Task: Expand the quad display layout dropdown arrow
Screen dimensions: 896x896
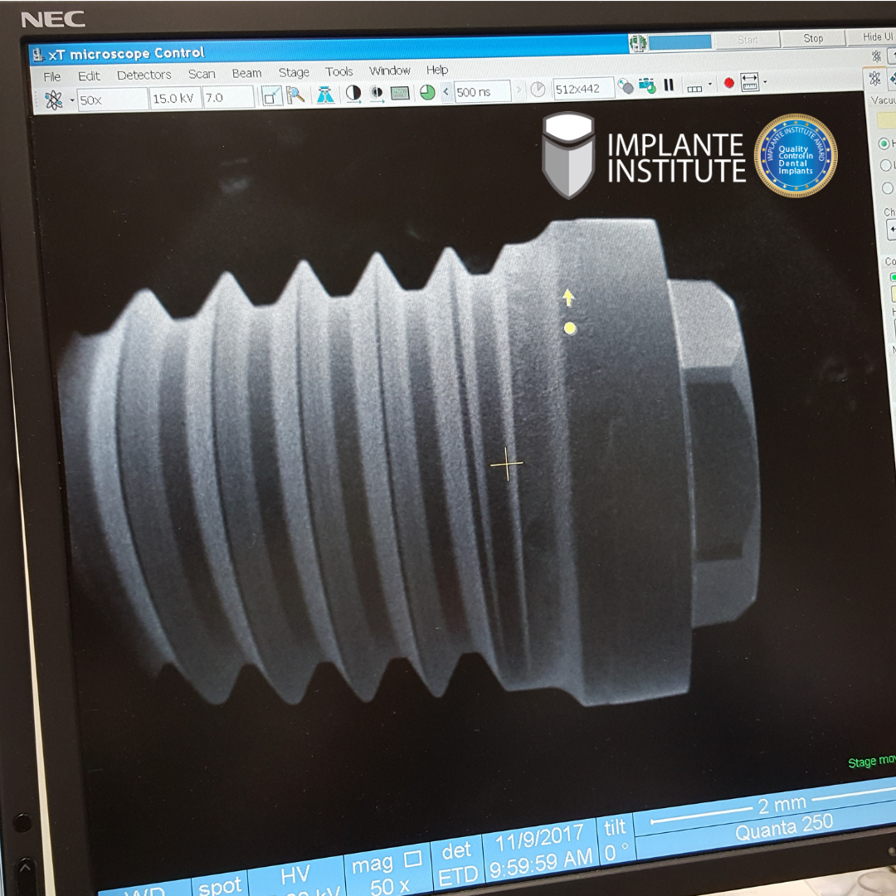Action: click(x=710, y=85)
